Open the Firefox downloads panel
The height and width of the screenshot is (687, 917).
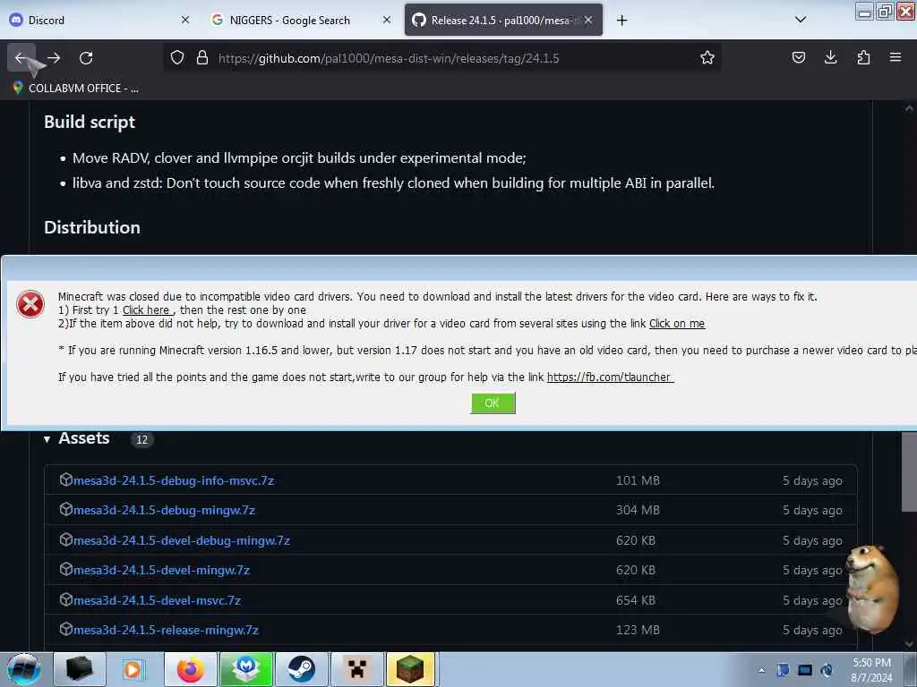[830, 57]
